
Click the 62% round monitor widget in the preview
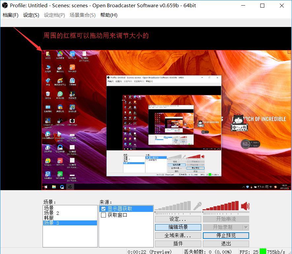pos(246,144)
